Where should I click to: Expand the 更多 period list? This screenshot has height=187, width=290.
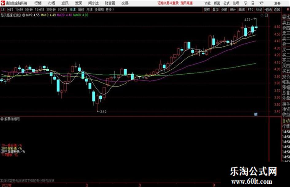(x=110, y=10)
